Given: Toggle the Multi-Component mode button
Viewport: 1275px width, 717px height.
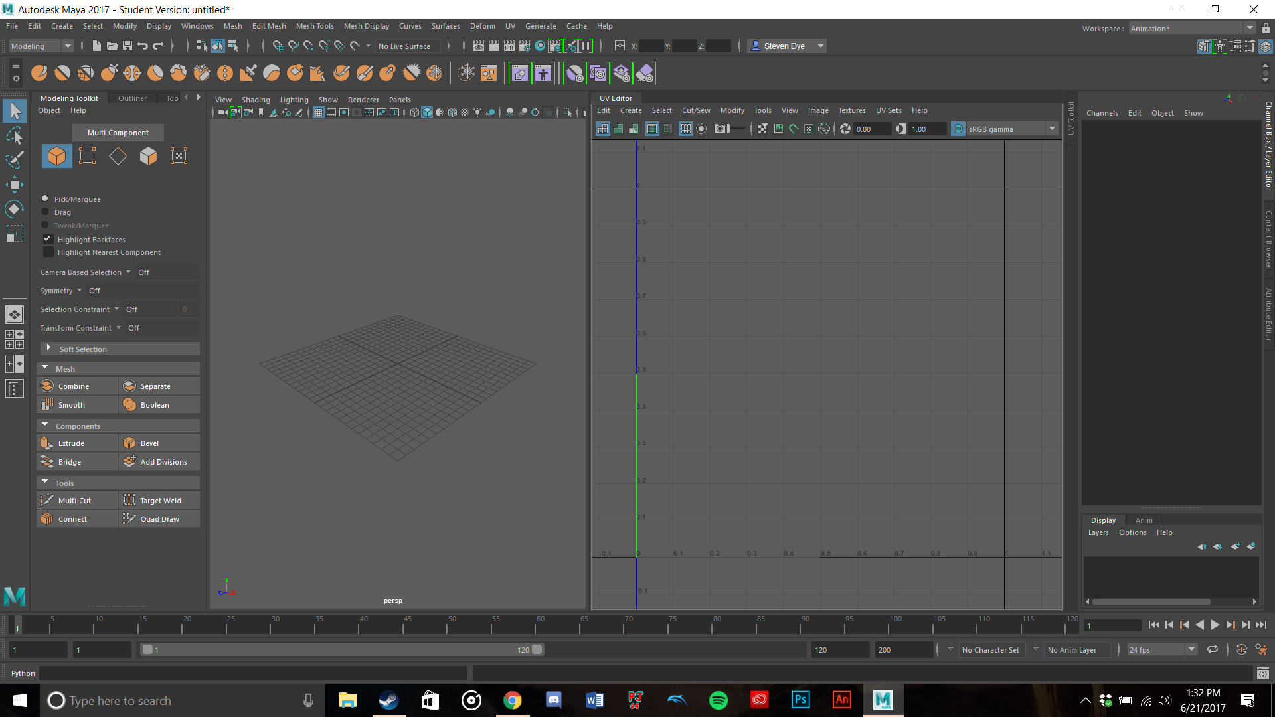Looking at the screenshot, I should point(118,133).
